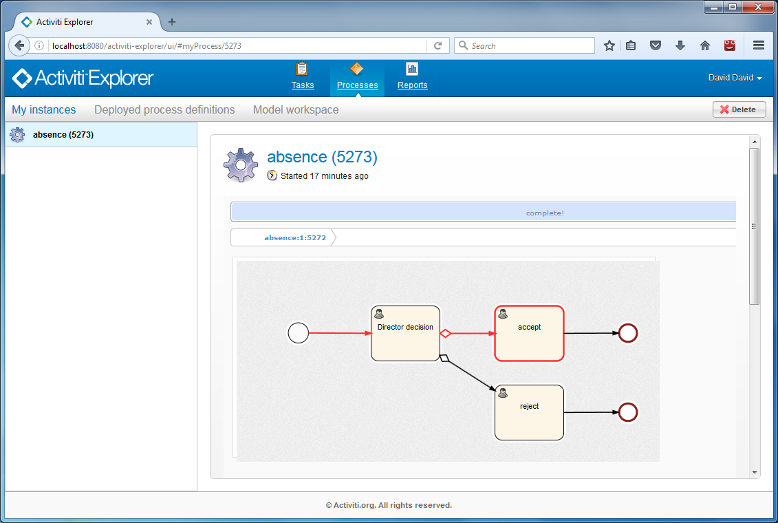
Task: Click the Firefox bookmark star icon
Action: [x=609, y=45]
